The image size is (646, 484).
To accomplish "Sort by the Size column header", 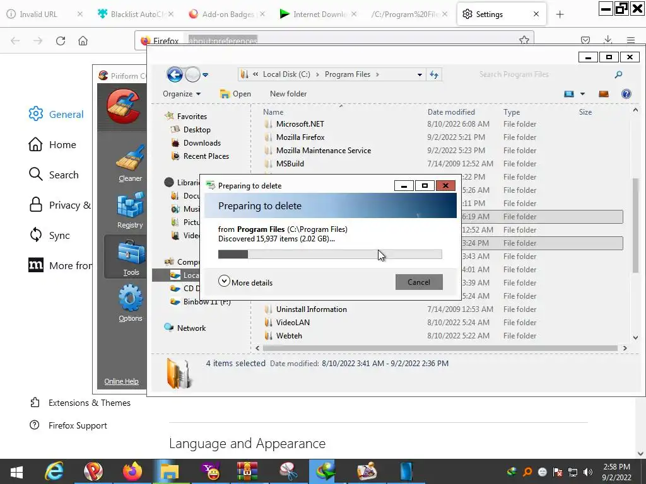I will coord(585,112).
